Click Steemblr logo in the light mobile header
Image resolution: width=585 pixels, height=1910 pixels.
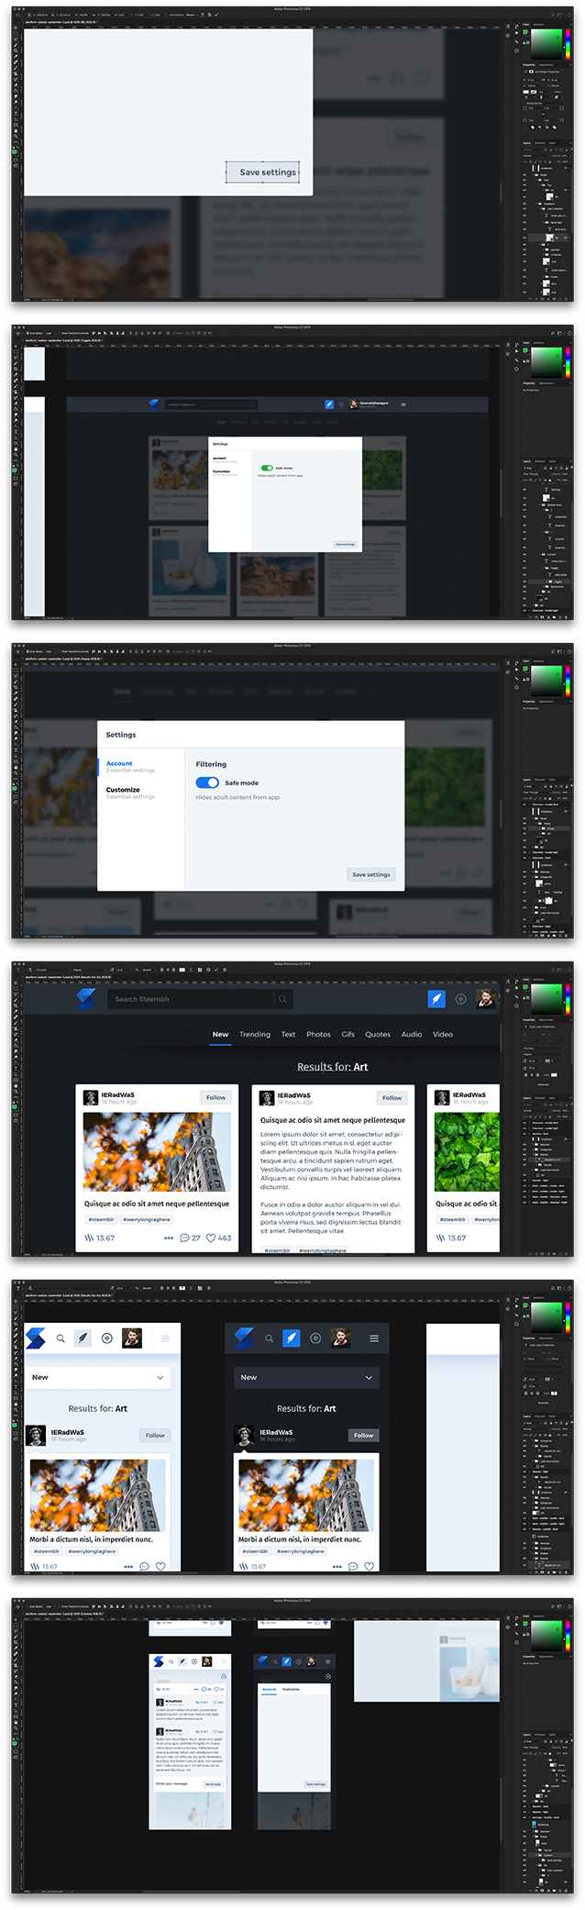point(36,1338)
